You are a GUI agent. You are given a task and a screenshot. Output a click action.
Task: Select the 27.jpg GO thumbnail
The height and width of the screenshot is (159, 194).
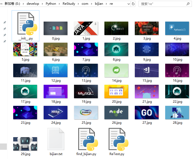147,112
